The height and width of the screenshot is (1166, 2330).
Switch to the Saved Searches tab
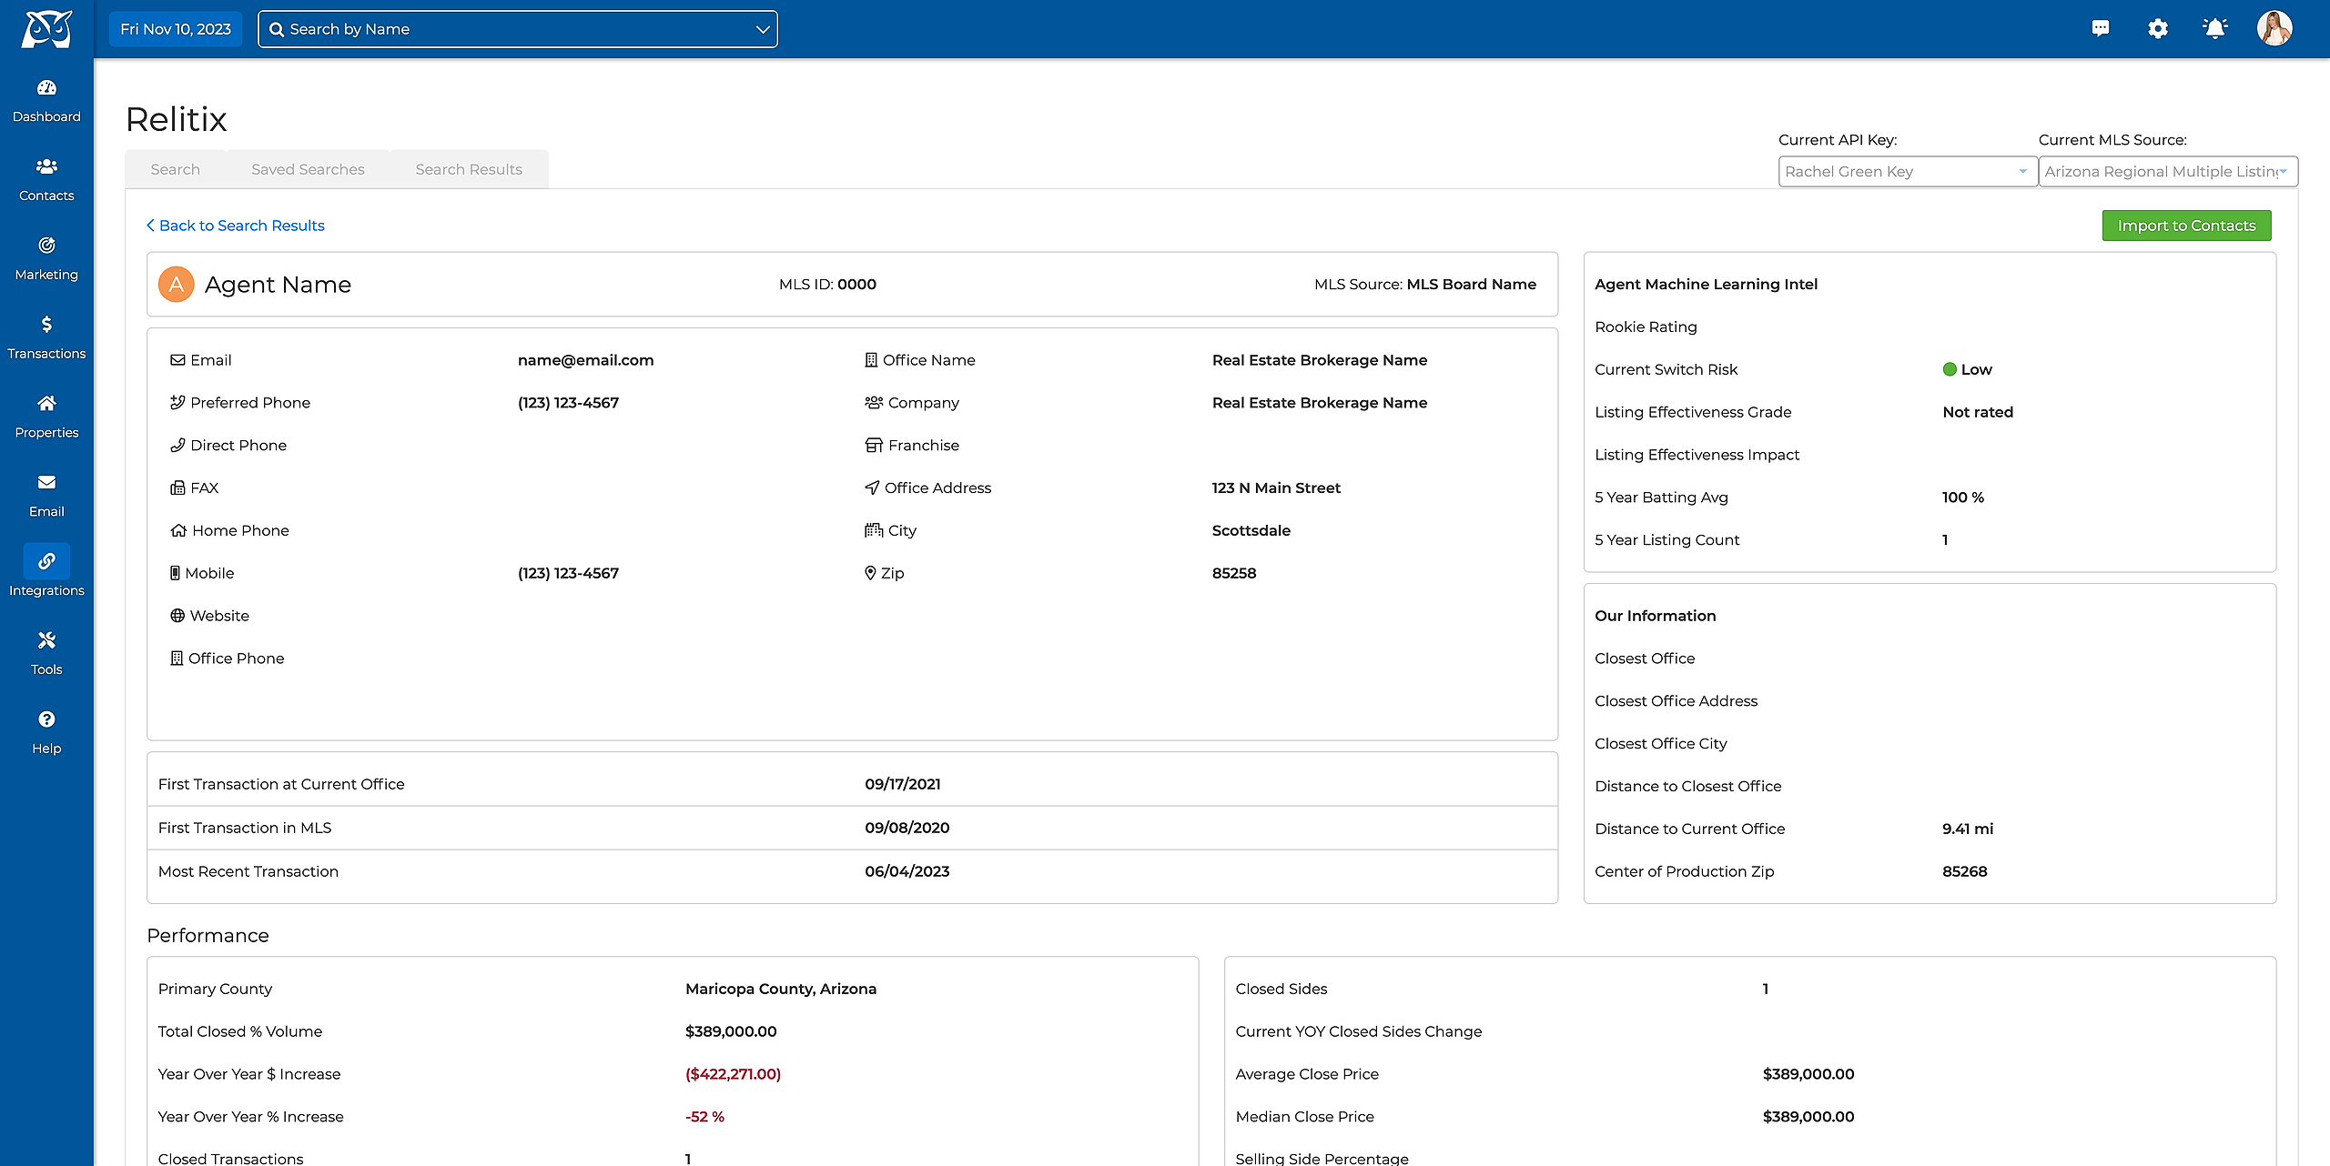308,169
